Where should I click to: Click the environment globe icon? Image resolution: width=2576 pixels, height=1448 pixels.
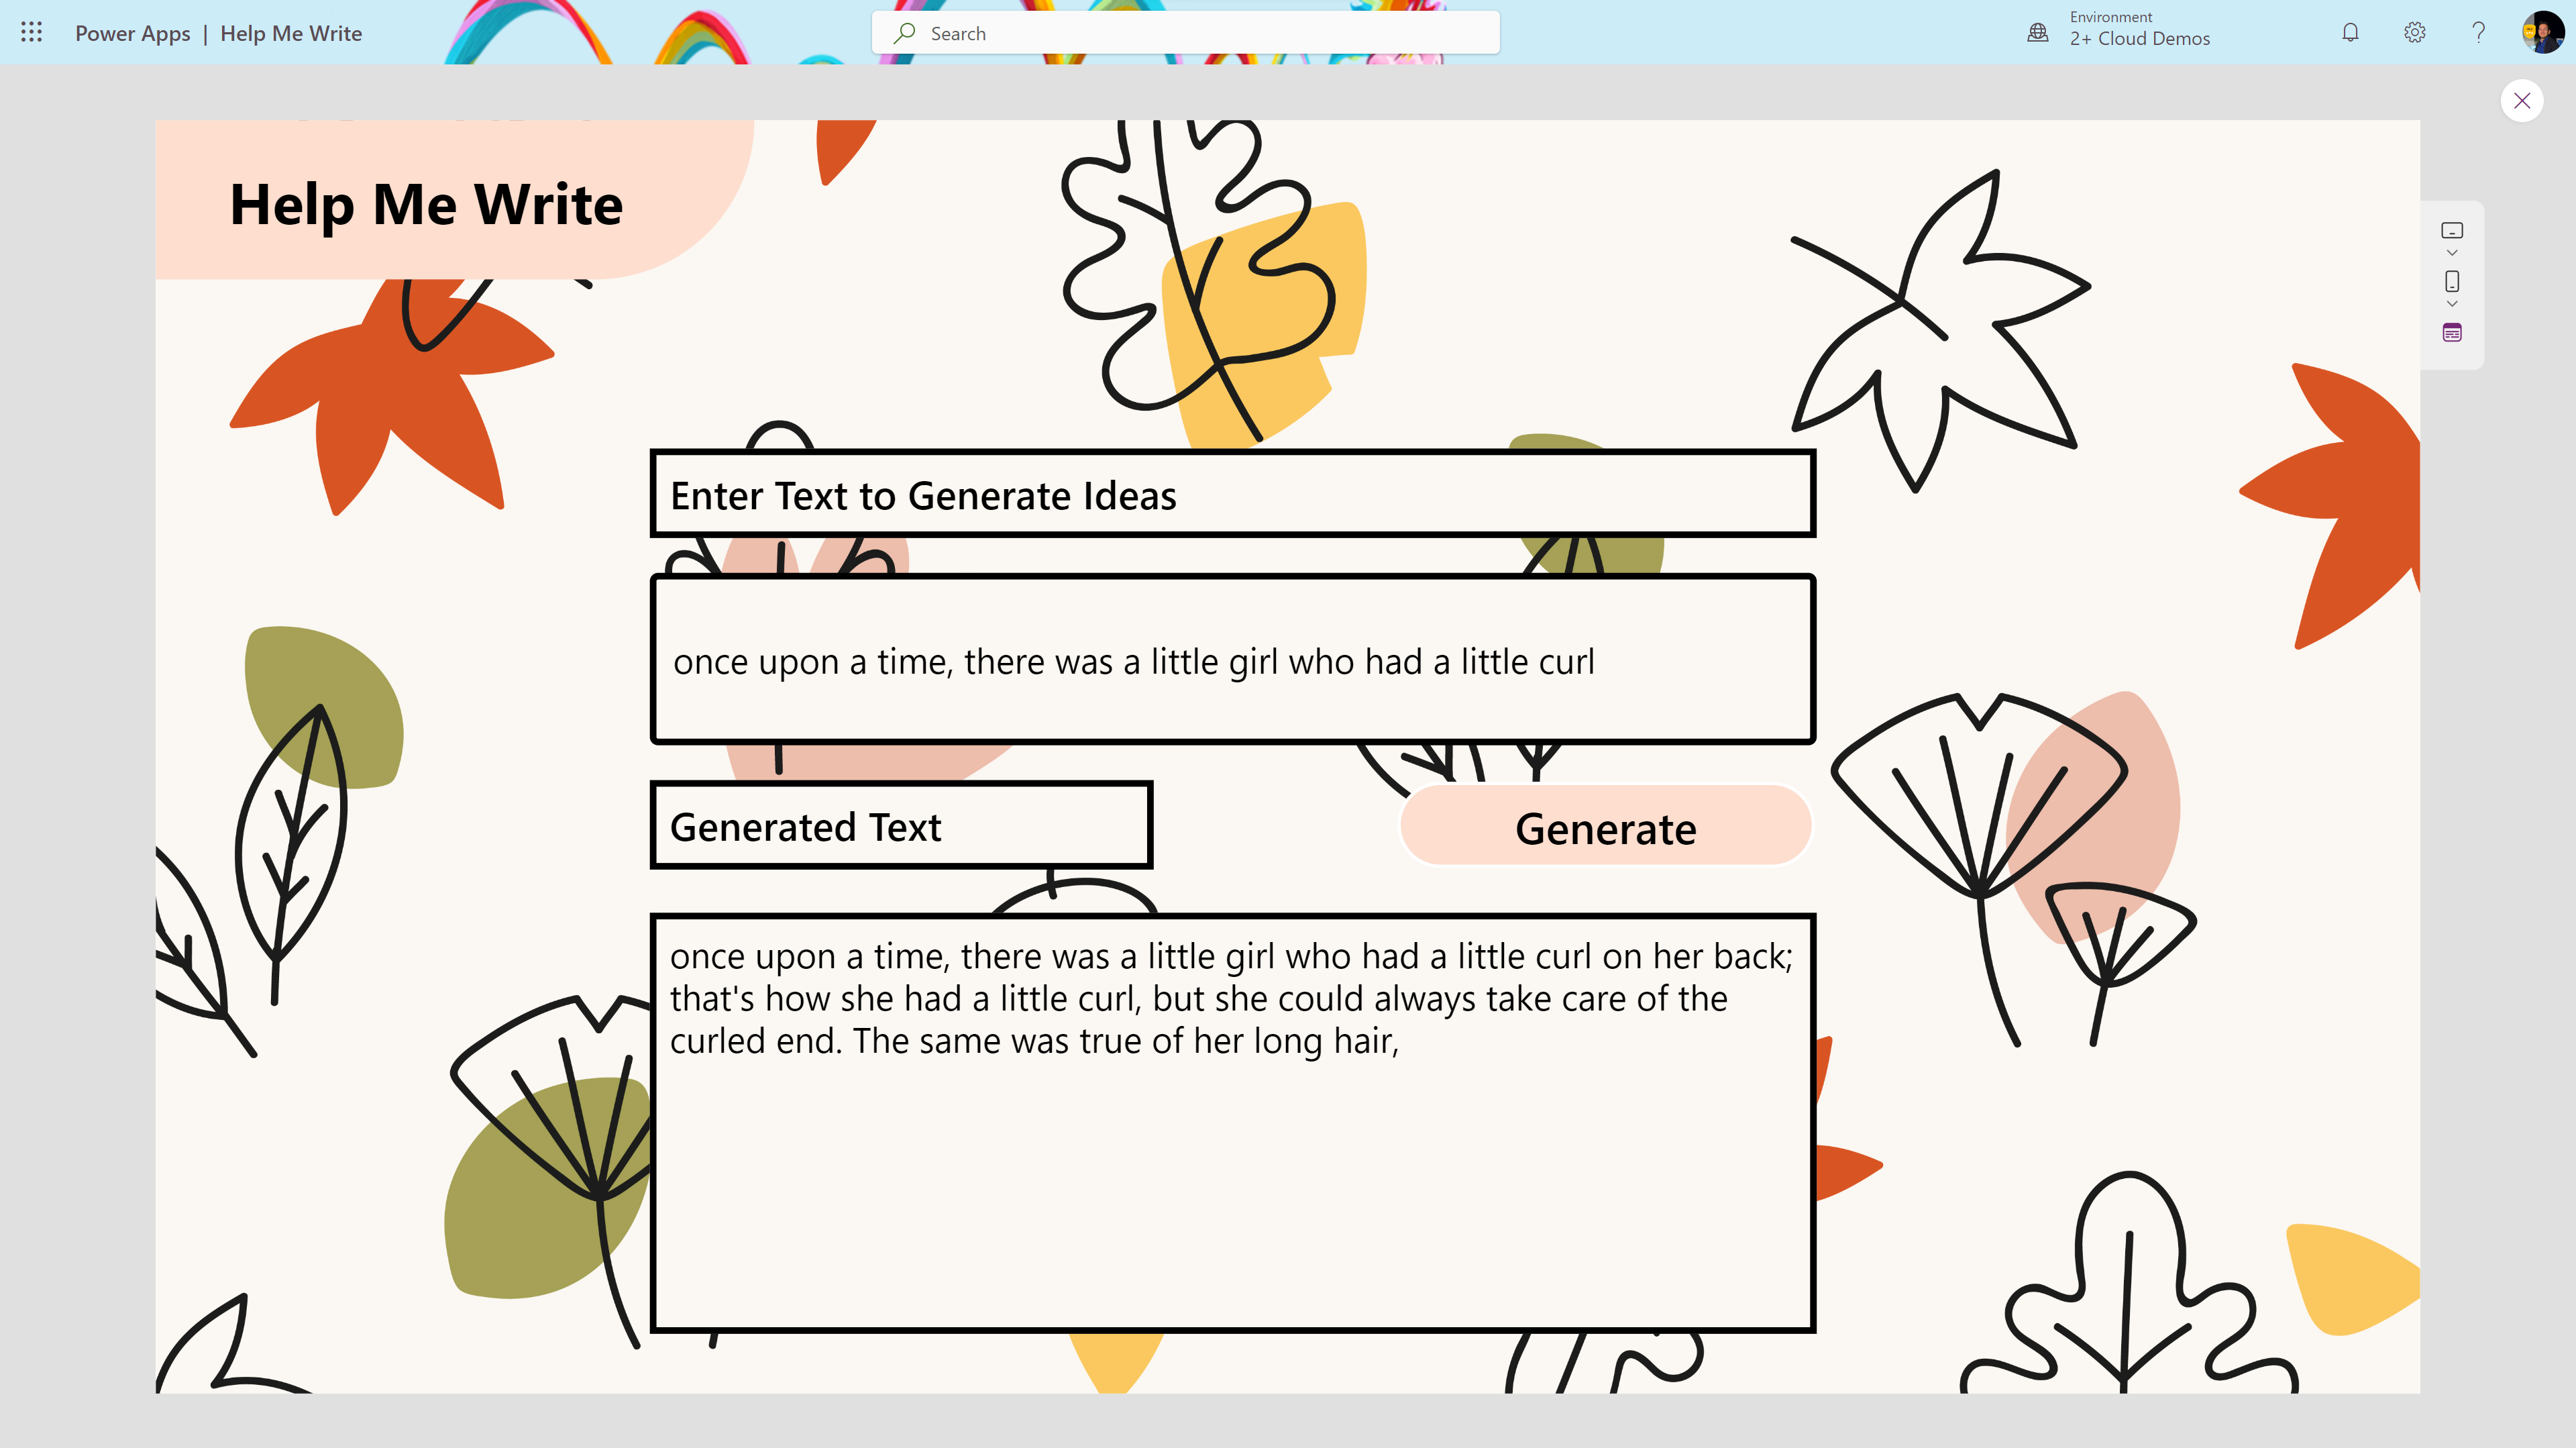pos(2037,33)
